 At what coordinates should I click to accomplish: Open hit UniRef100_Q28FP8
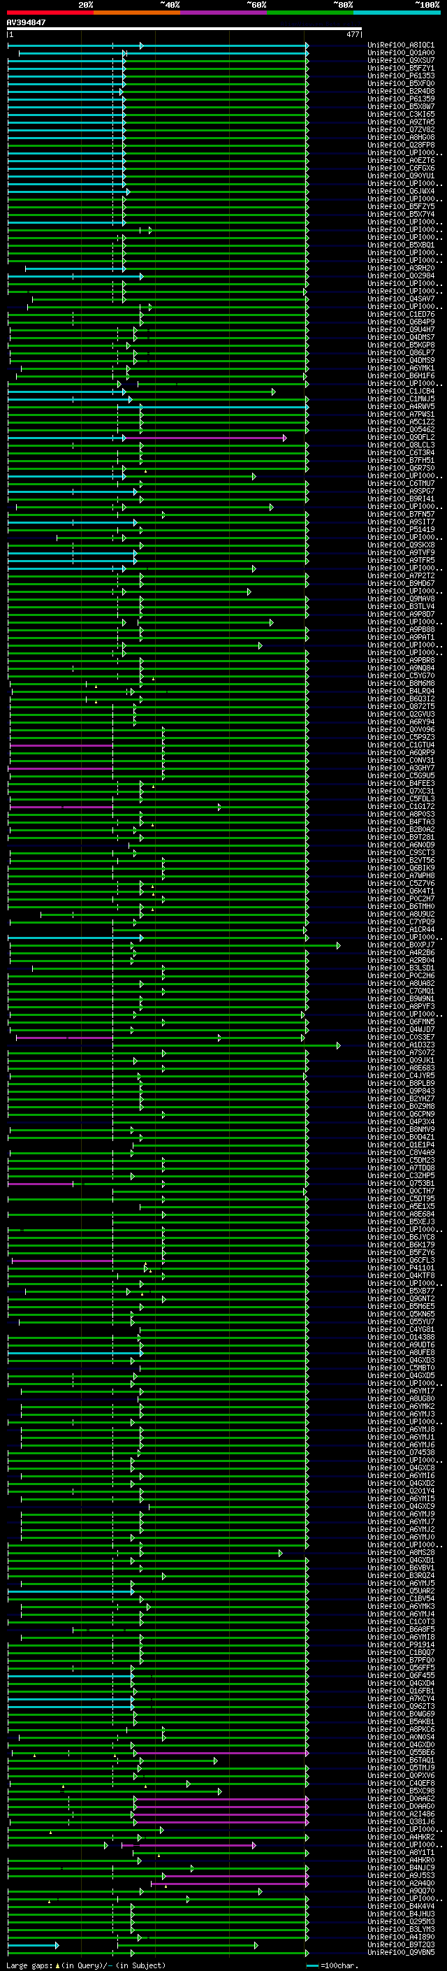(401, 145)
